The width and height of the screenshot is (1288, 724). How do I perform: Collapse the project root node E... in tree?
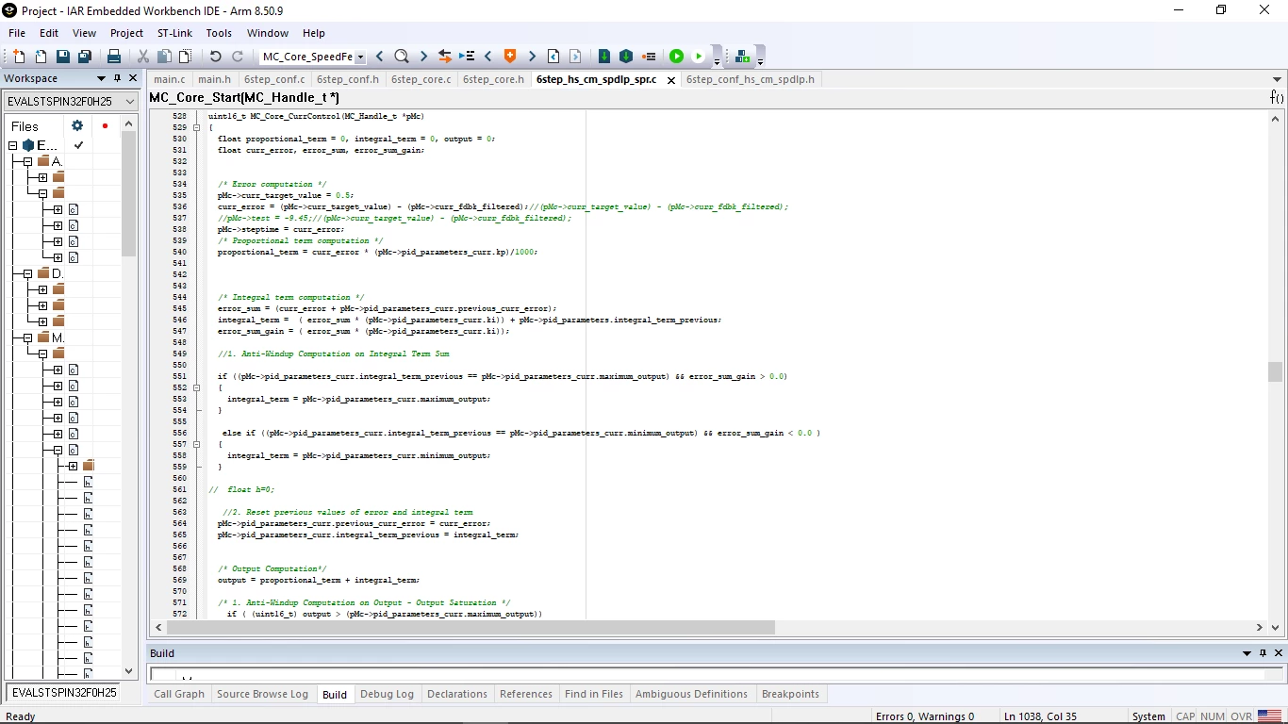pos(13,145)
